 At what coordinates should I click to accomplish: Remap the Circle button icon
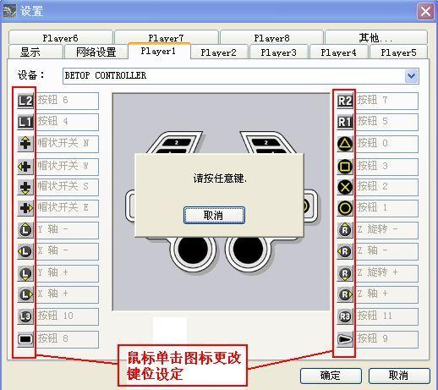tap(345, 208)
